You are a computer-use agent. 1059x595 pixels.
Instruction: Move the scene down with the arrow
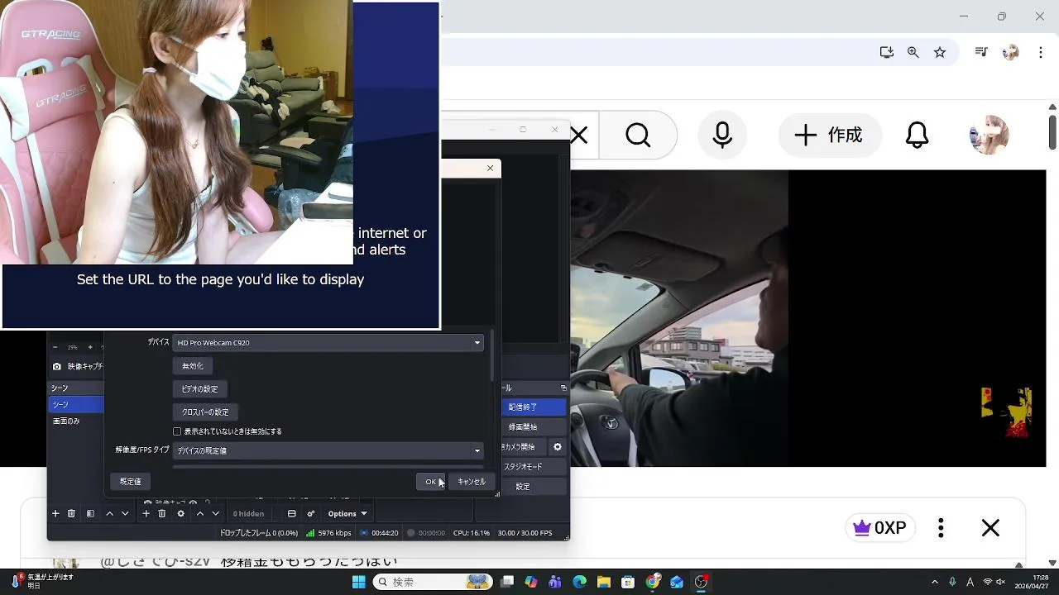pyautogui.click(x=125, y=513)
